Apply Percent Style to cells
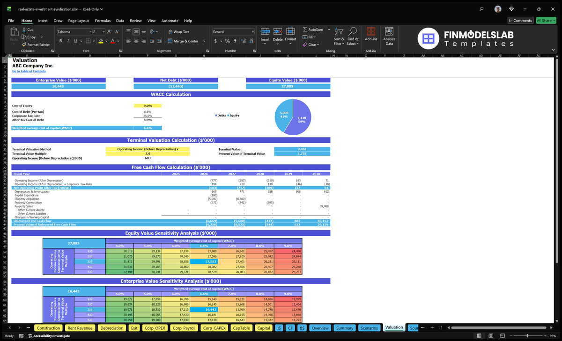Screen dimensions: 562x341 pyautogui.click(x=228, y=41)
